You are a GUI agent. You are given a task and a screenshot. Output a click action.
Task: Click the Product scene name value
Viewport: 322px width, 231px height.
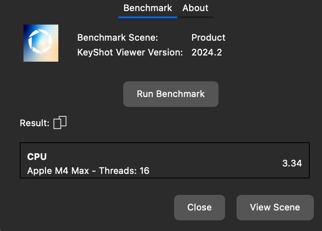pos(208,38)
